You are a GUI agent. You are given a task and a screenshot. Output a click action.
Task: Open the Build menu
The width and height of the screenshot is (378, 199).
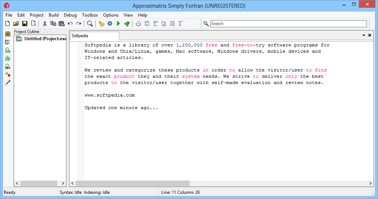54,15
